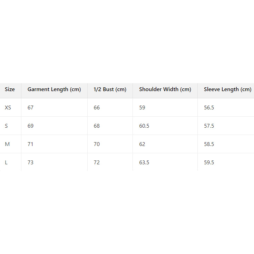
Task: Click the Shoulder Width (cm) header
Action: point(165,89)
